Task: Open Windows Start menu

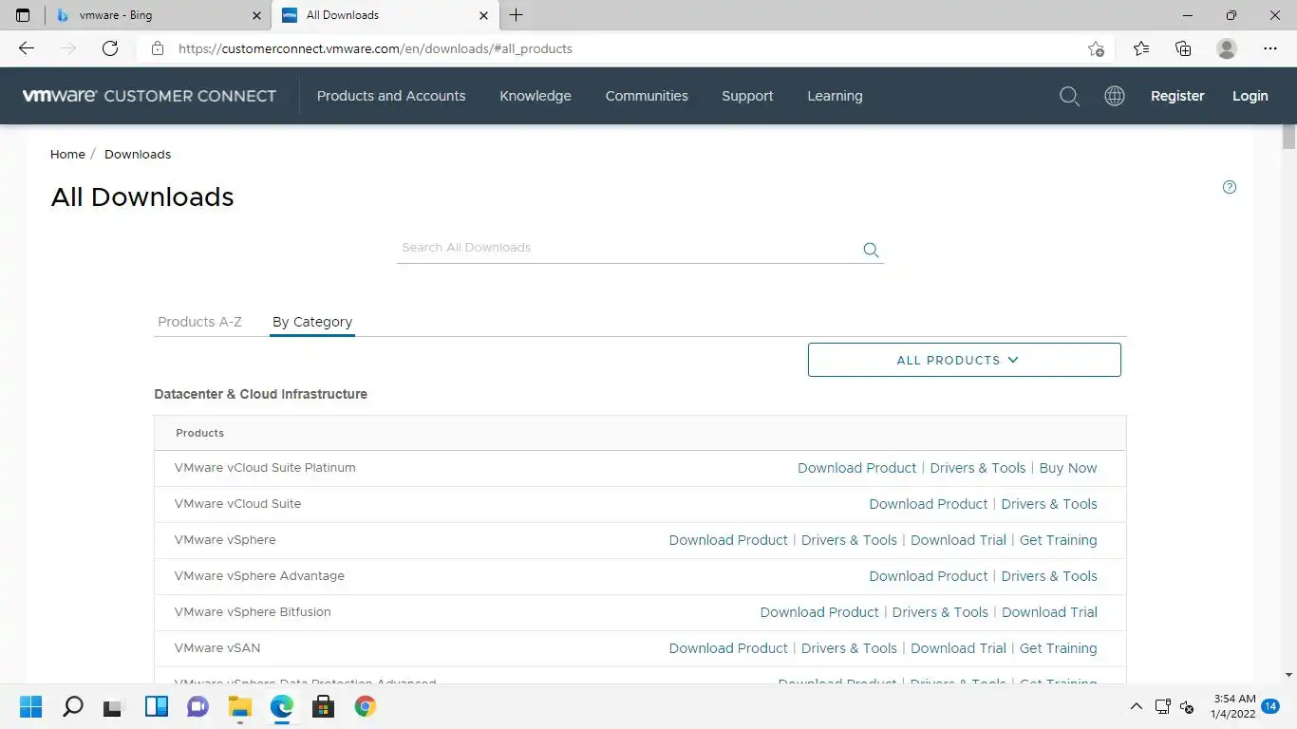Action: click(x=30, y=706)
